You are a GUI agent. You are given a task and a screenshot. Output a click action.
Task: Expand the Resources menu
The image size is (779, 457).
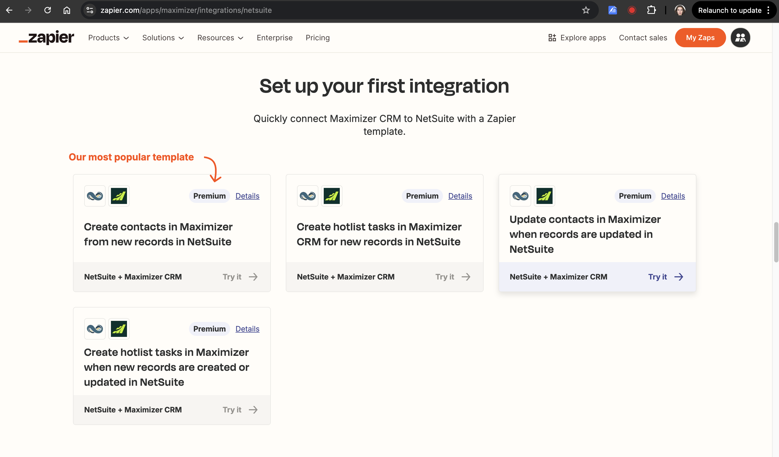pos(220,38)
